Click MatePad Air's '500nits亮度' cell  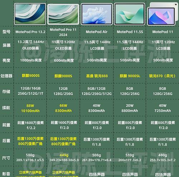(x=97, y=60)
